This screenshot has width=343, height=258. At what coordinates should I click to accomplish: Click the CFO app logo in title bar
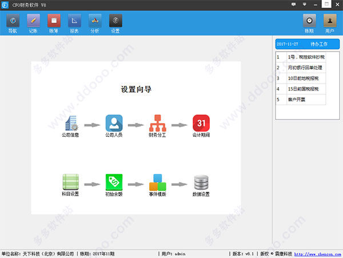[x=5, y=5]
